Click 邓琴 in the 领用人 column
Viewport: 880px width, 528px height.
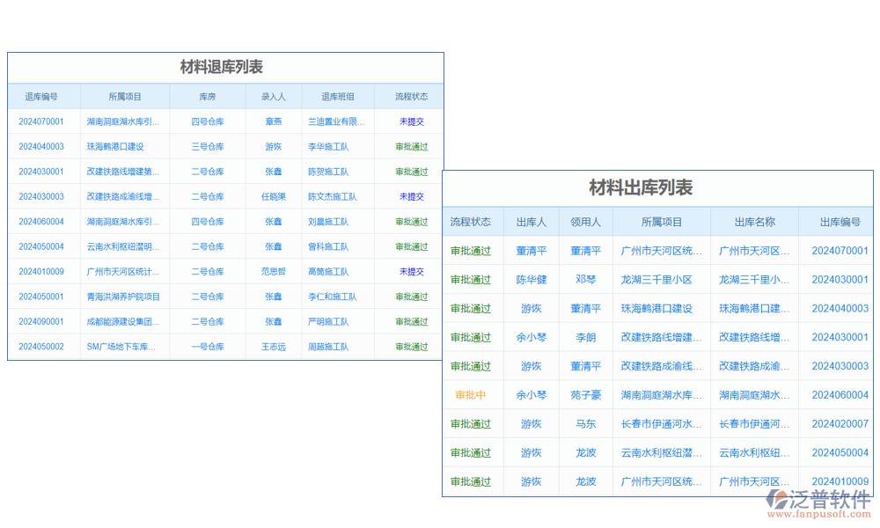point(586,280)
